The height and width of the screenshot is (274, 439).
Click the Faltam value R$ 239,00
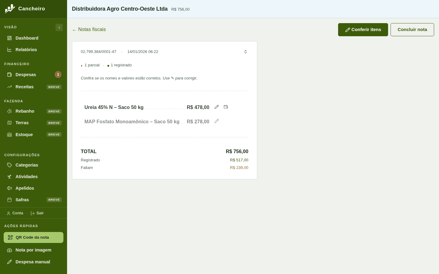pos(239,168)
